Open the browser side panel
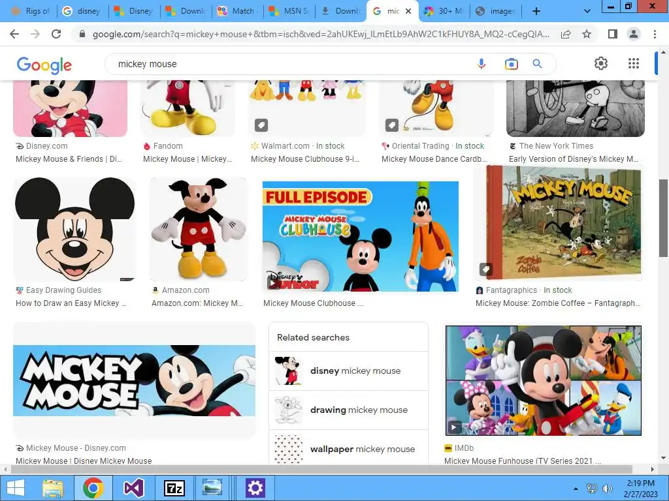The width and height of the screenshot is (669, 501). (x=613, y=34)
